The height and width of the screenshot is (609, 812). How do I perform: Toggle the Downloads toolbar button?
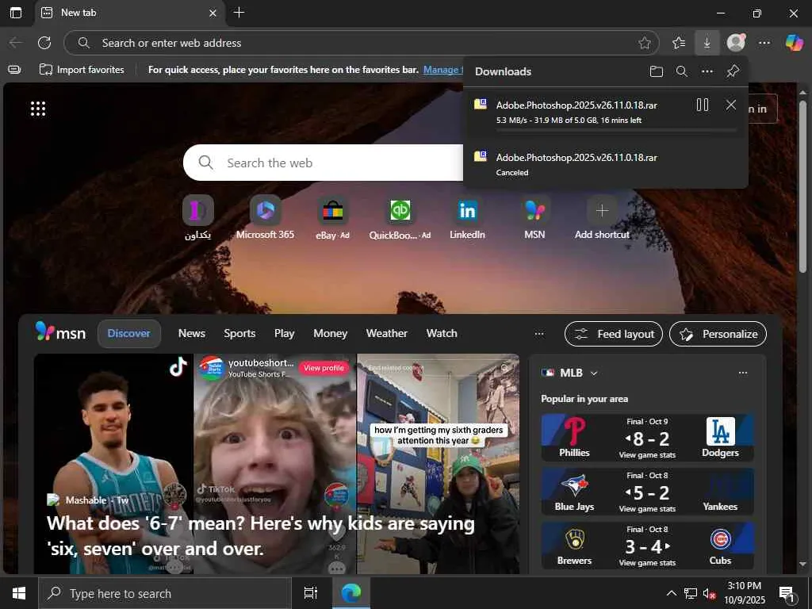coord(707,43)
